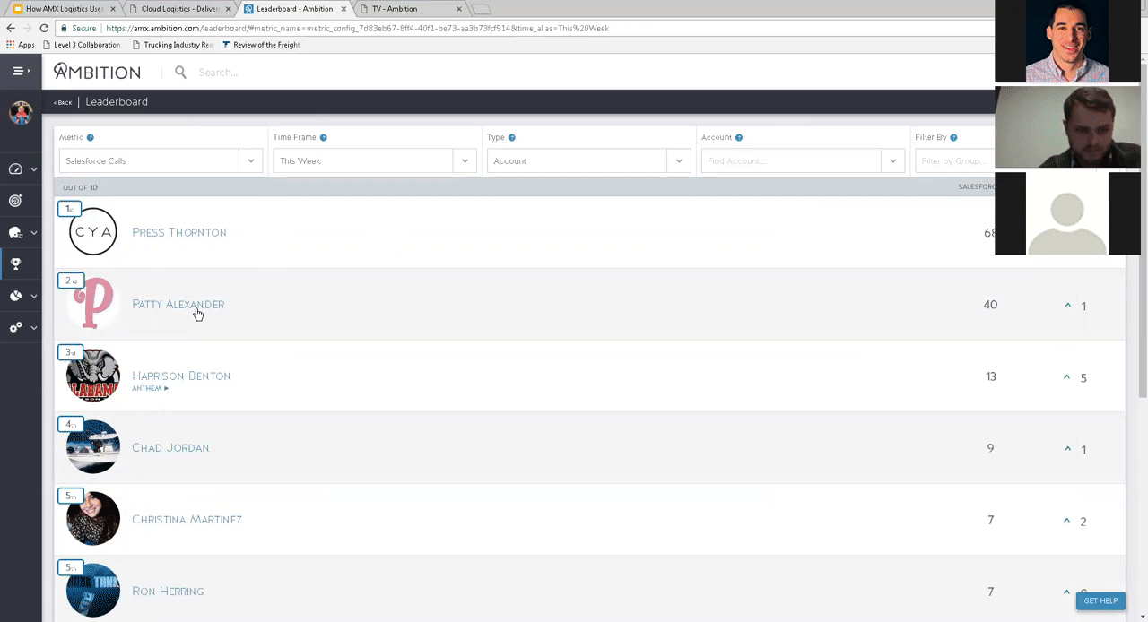
Task: Switch to the TV - Ambition browser tab
Action: (404, 9)
